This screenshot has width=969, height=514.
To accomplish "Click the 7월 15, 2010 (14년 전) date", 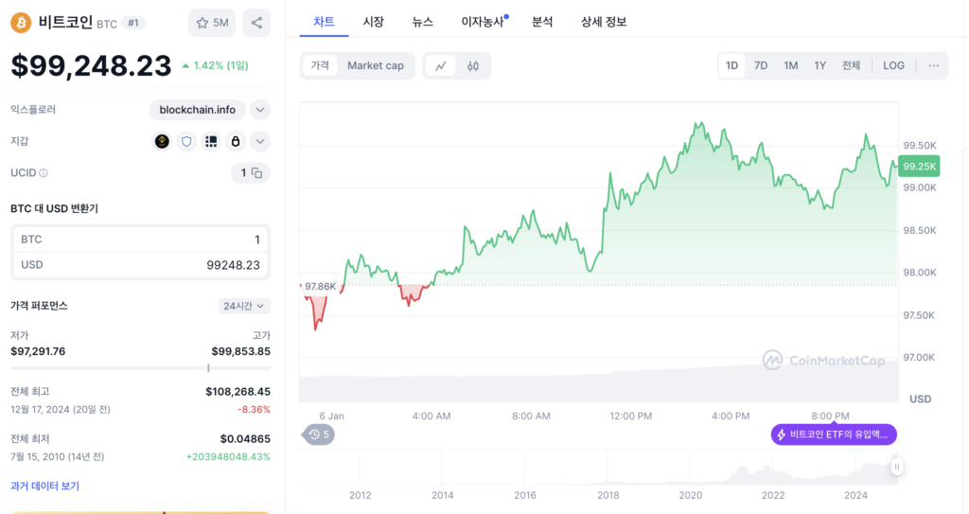I will click(58, 457).
